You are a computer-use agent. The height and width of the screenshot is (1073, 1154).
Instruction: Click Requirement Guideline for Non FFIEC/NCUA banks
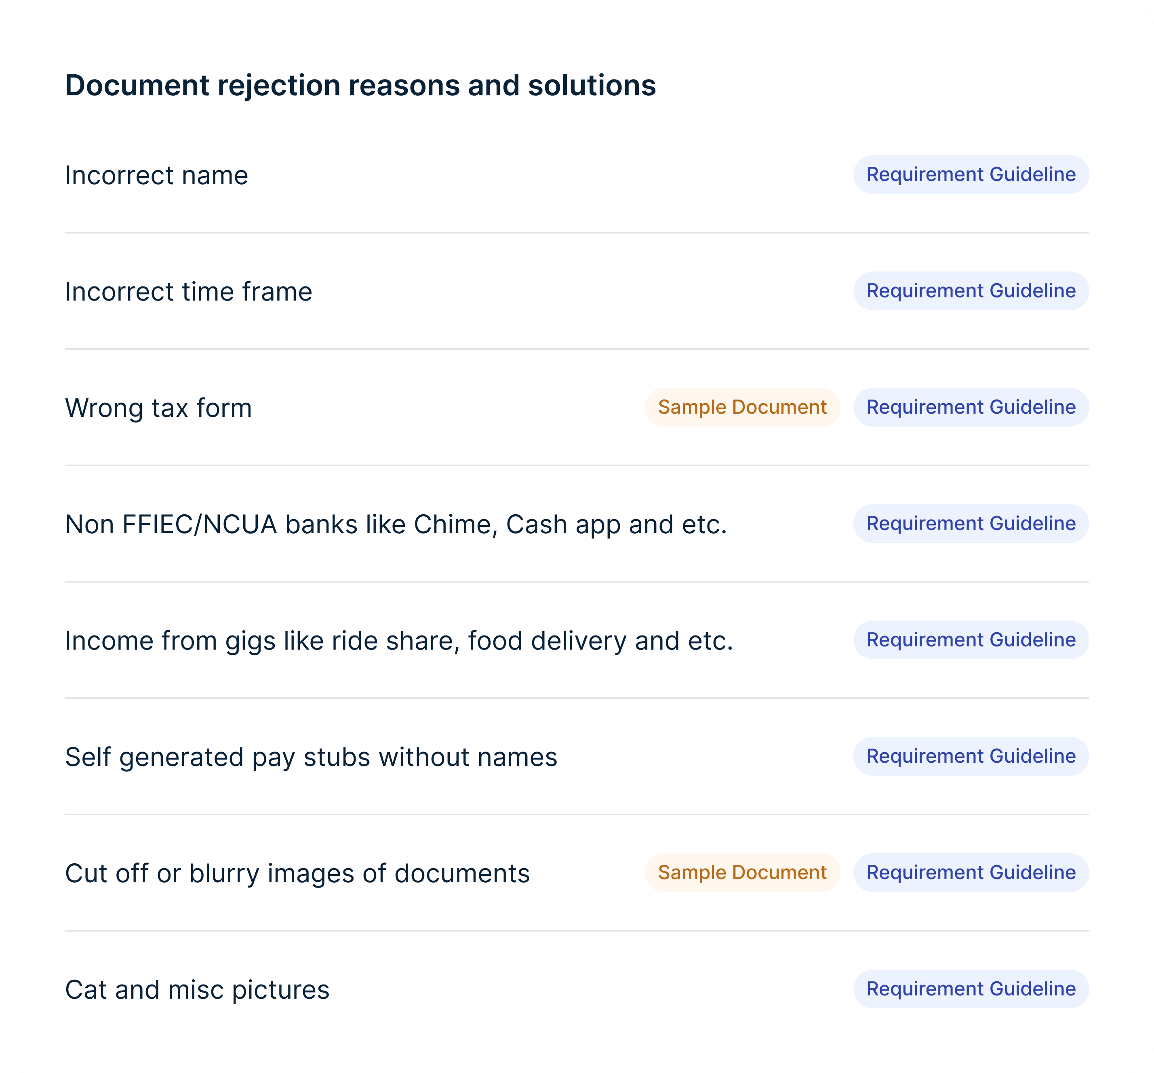click(971, 524)
